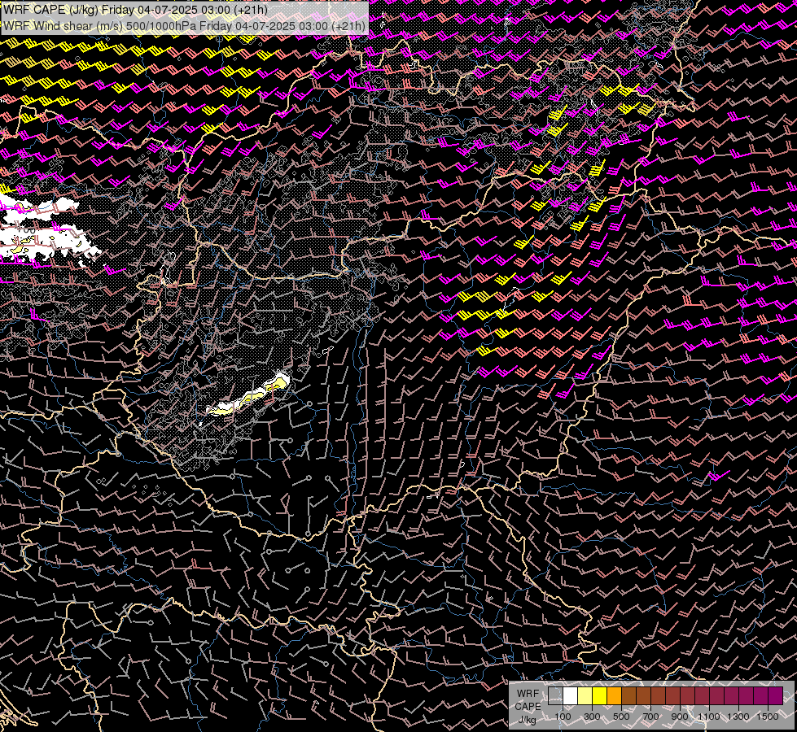Screen dimensions: 797x732
Task: Click the 100 label in the legend
Action: [563, 717]
